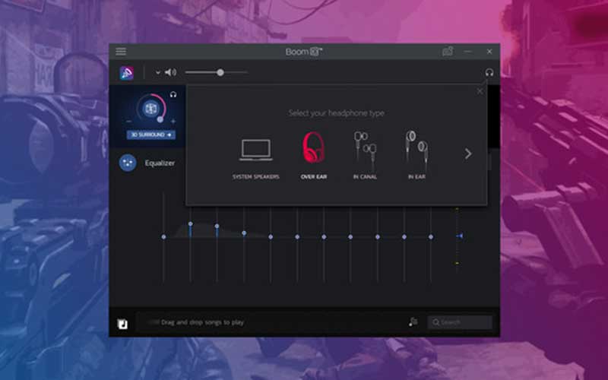
Task: Open the music library note icon
Action: coord(123,323)
